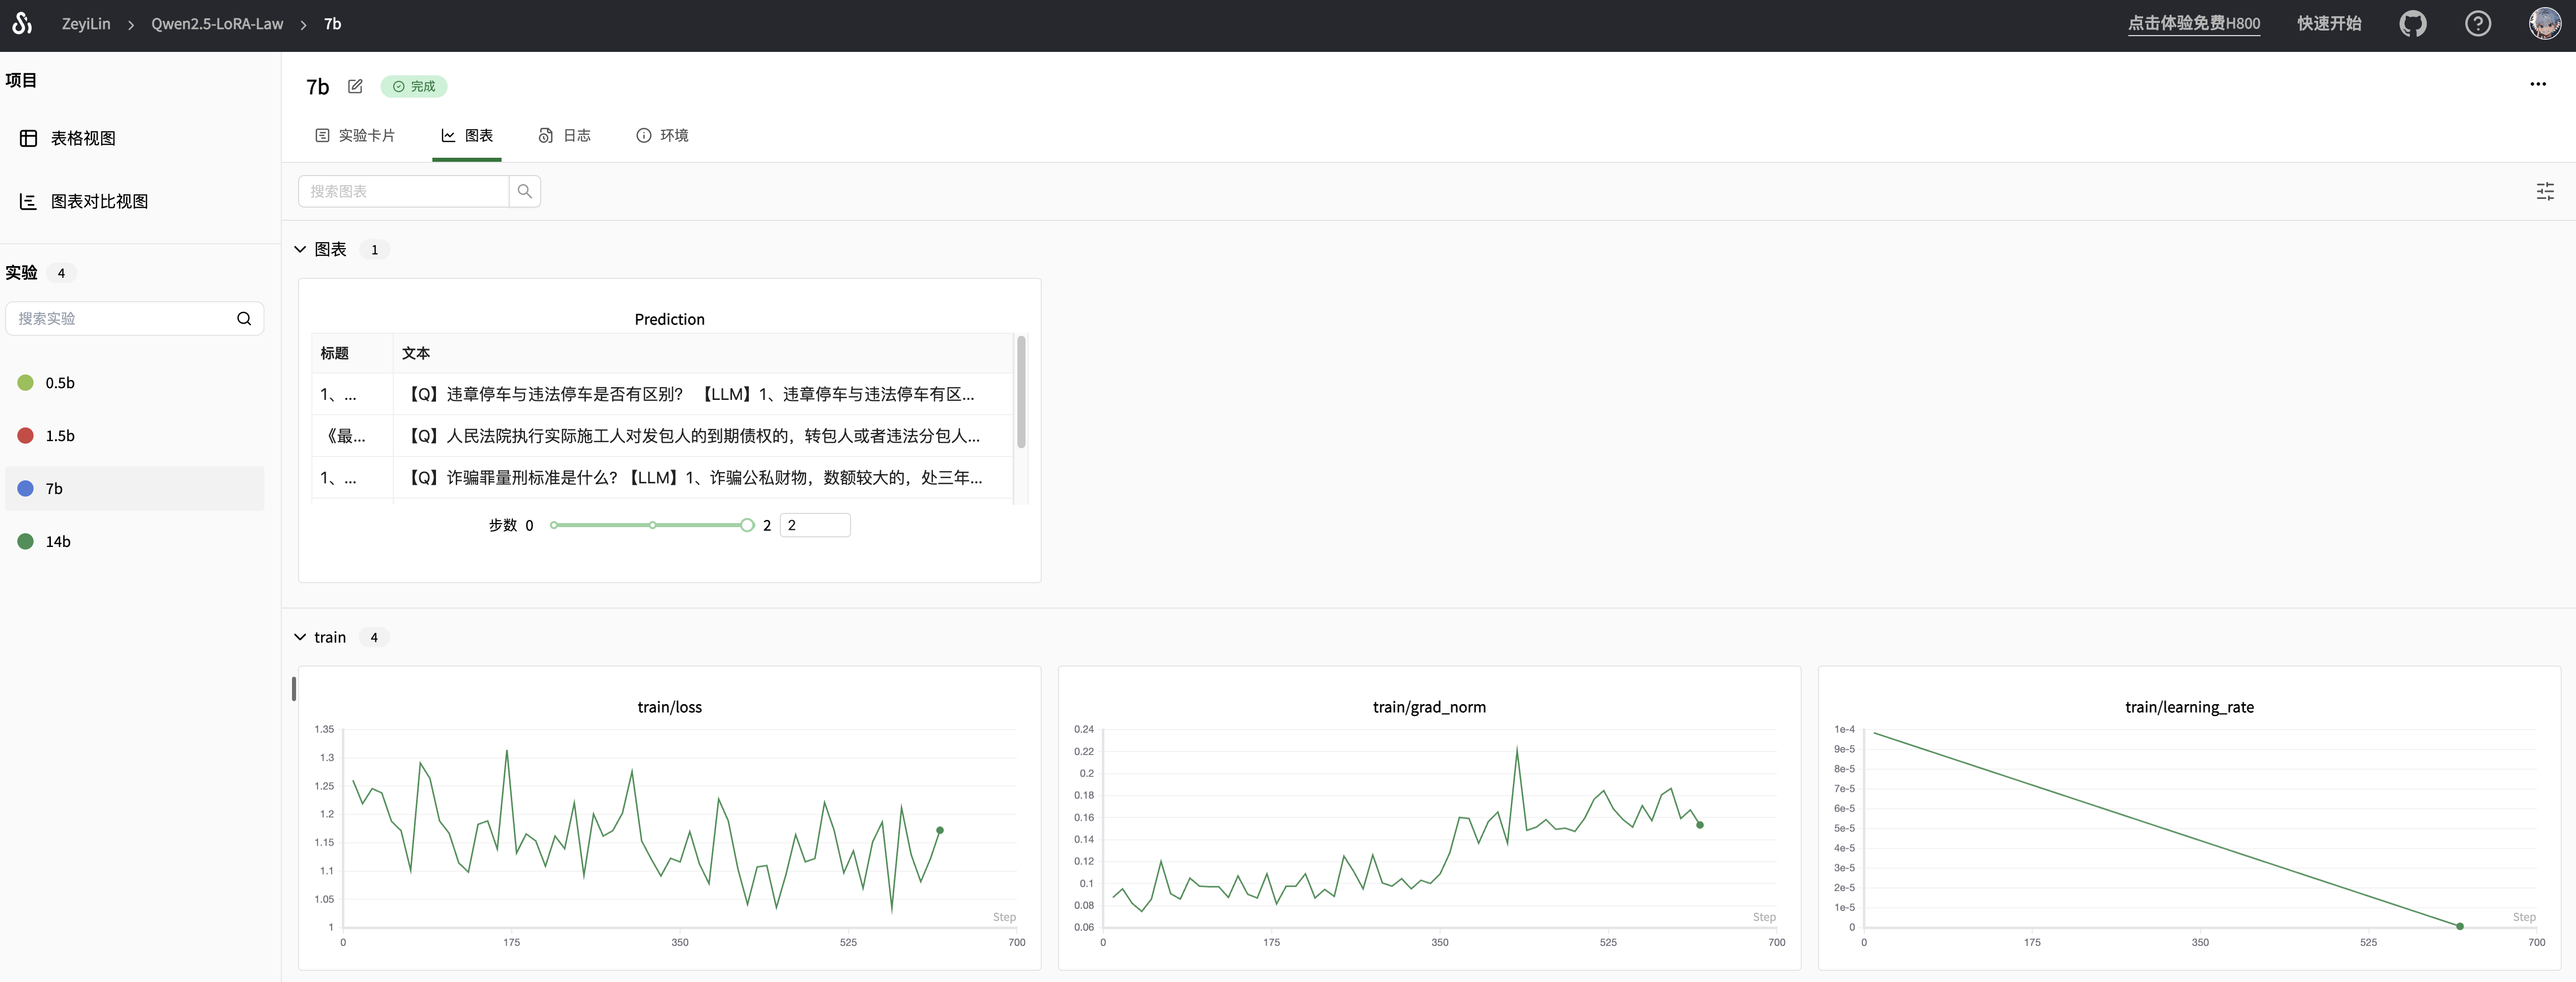Switch to the 环境 tab
This screenshot has height=982, width=2576.
(662, 135)
